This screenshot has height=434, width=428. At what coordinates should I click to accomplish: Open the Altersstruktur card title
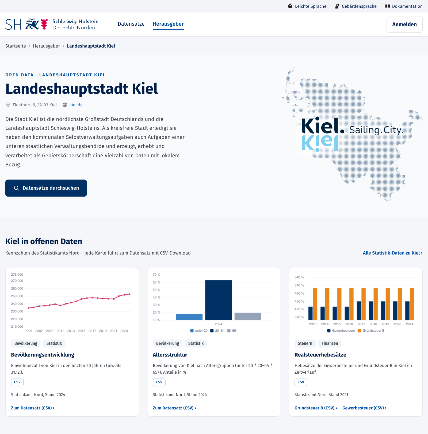pos(170,355)
